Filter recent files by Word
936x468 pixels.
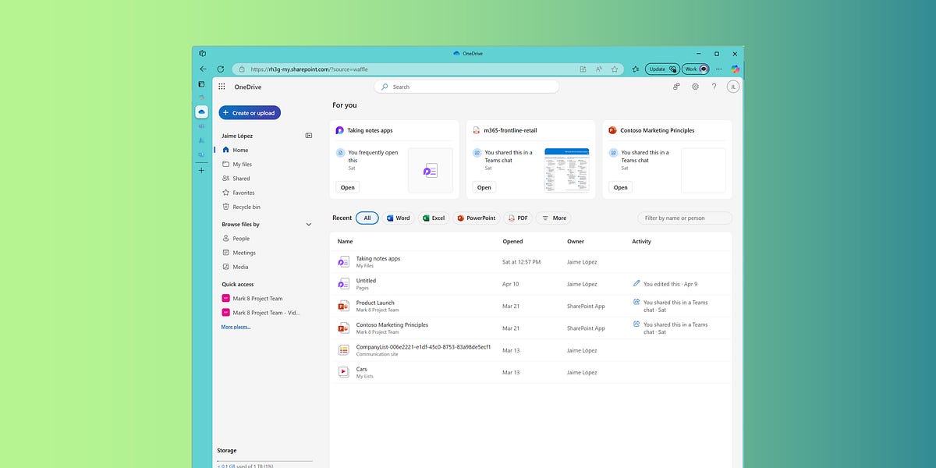397,218
